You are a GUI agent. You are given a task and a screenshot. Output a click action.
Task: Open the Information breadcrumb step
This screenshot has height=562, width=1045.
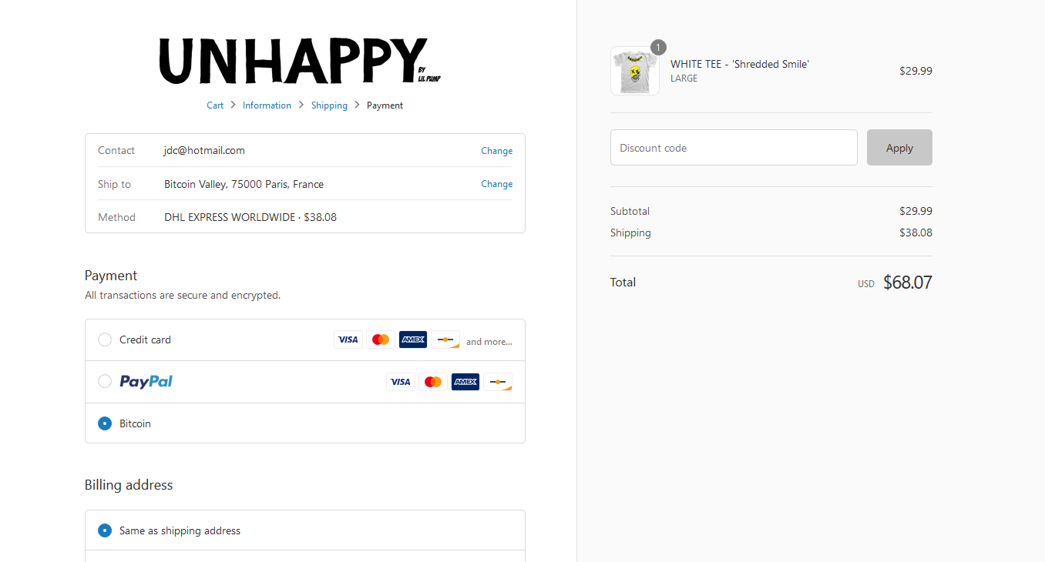[x=267, y=105]
